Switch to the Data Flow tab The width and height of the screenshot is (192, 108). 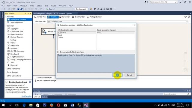pos(53,17)
